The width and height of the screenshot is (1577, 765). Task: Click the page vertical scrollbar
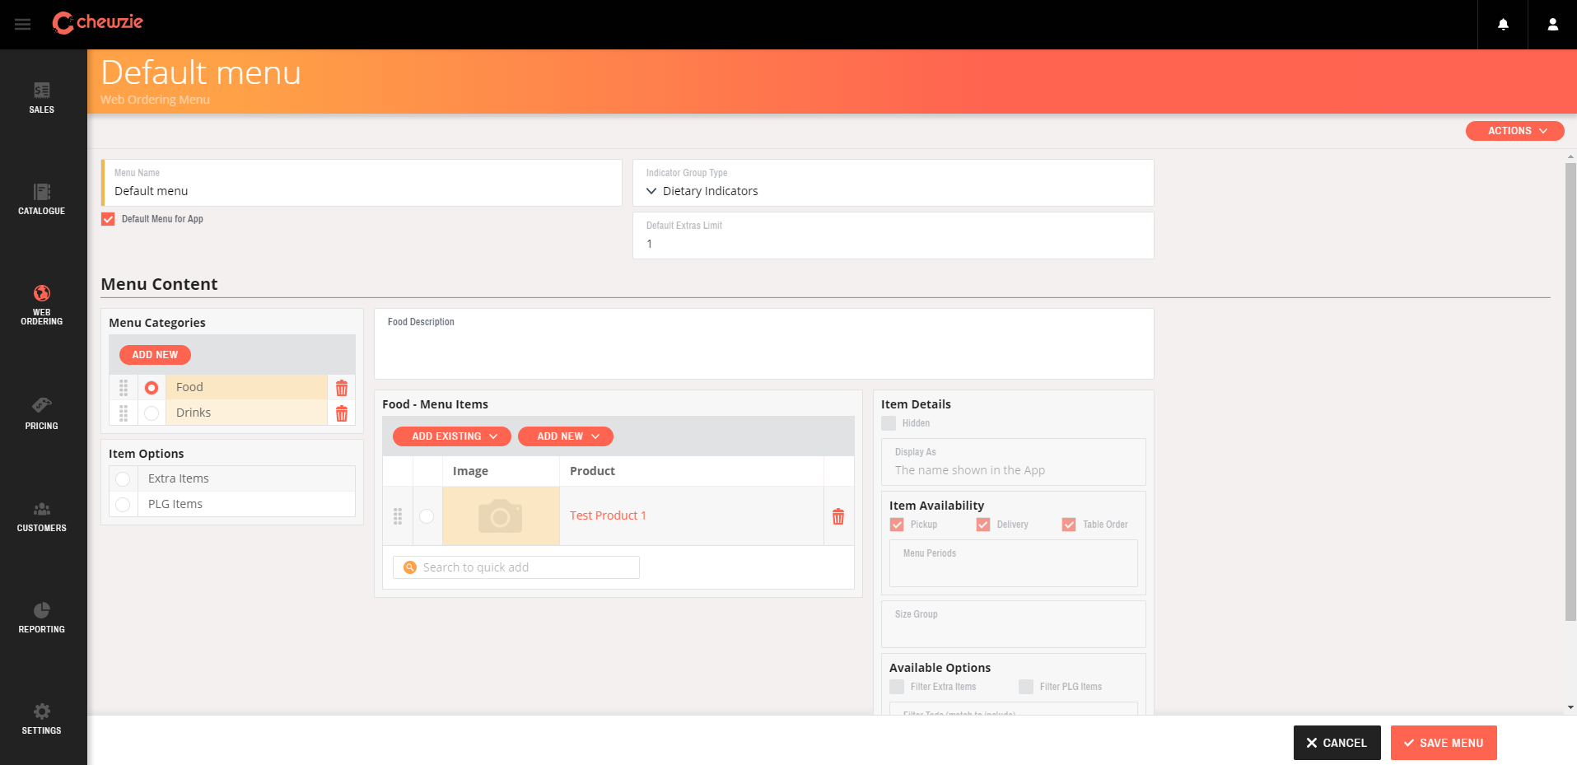click(1570, 391)
